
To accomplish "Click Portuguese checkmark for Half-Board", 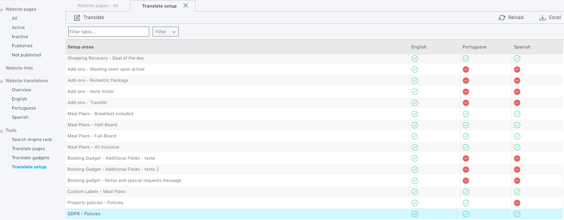I will (x=466, y=125).
